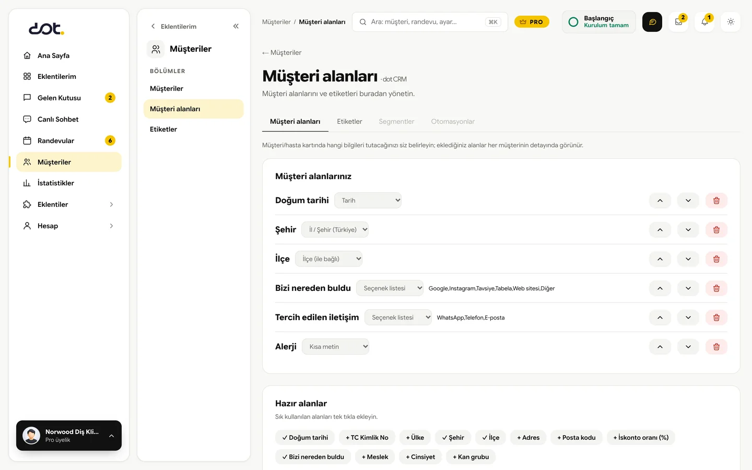752x470 pixels.
Task: Open notifications bell icon
Action: pos(704,22)
